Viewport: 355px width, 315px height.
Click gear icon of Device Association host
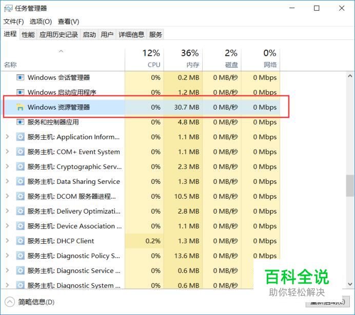point(21,226)
